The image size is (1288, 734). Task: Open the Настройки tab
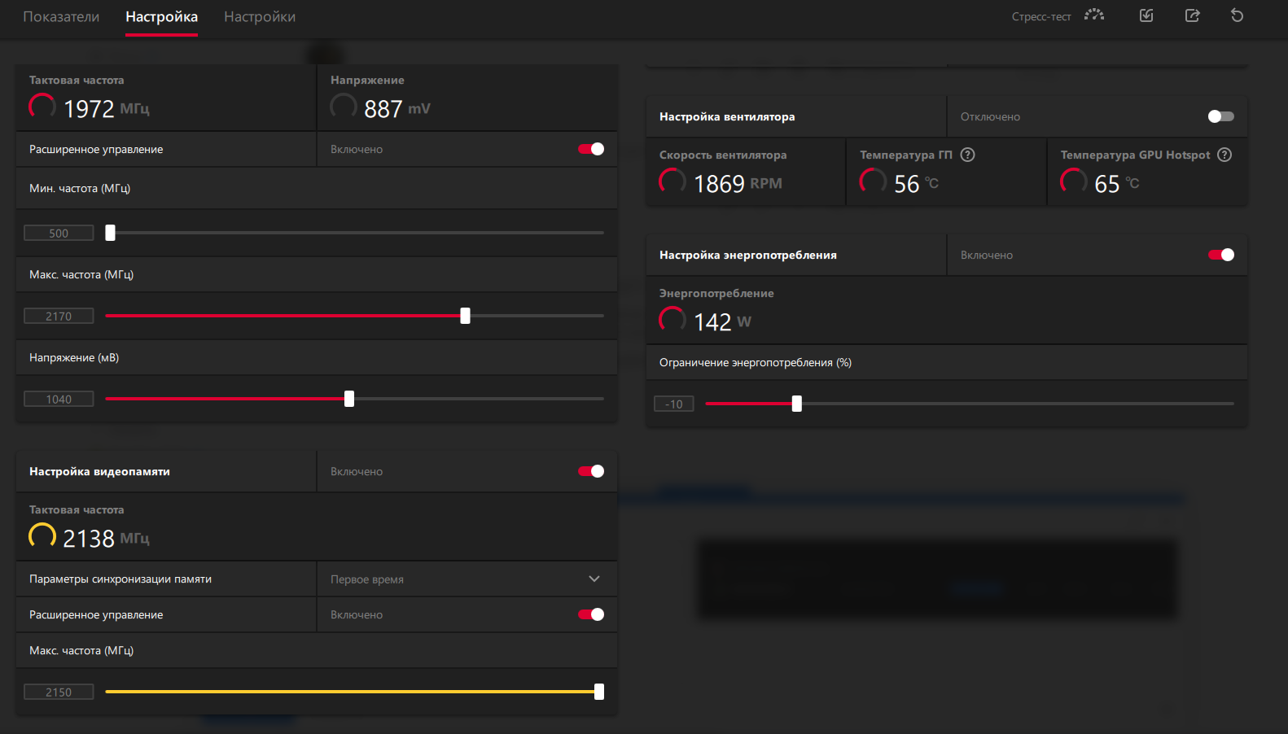coord(260,17)
